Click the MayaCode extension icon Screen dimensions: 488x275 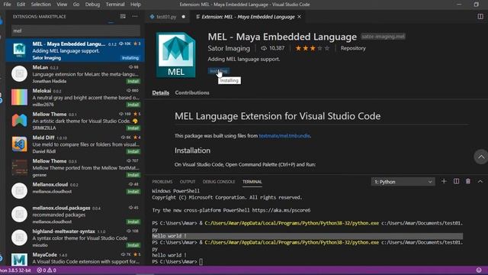(19, 260)
